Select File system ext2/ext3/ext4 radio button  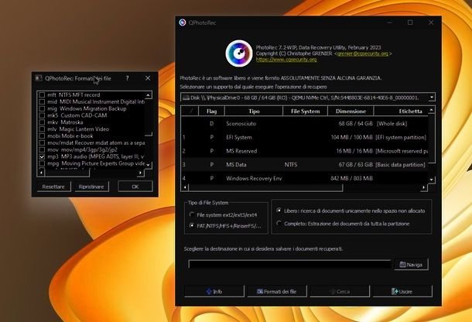(191, 214)
